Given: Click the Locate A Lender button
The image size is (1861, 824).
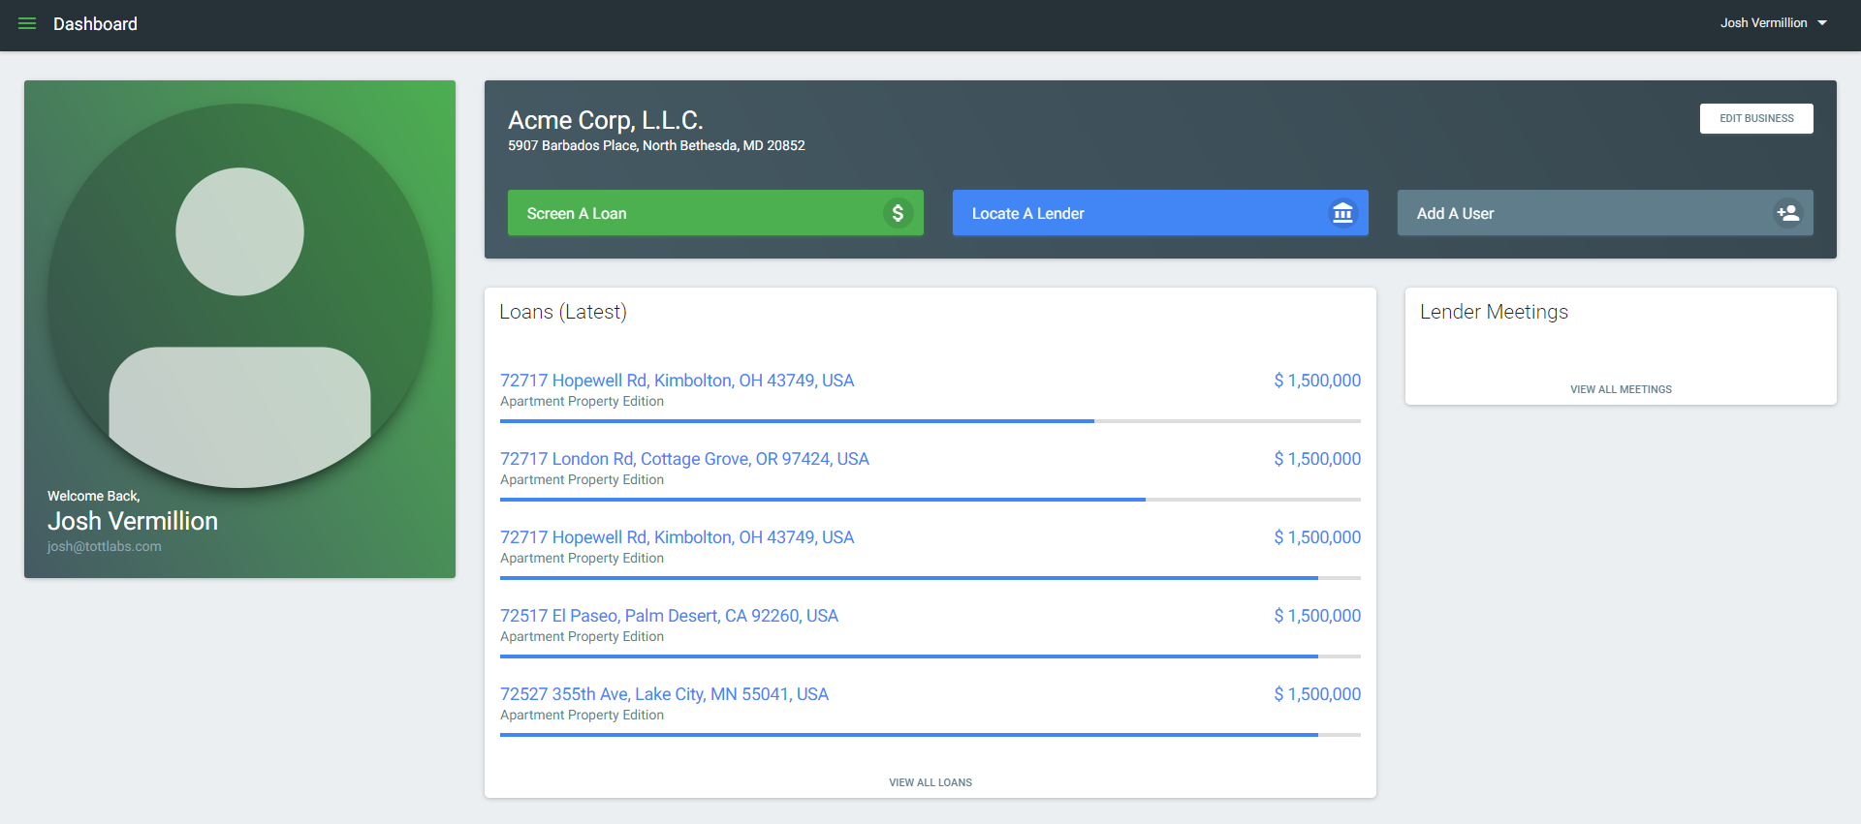Looking at the screenshot, I should [x=1160, y=213].
